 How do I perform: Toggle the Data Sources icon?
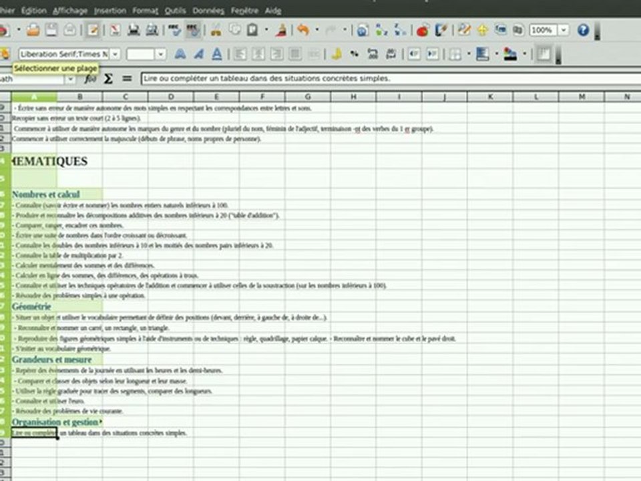(x=518, y=30)
